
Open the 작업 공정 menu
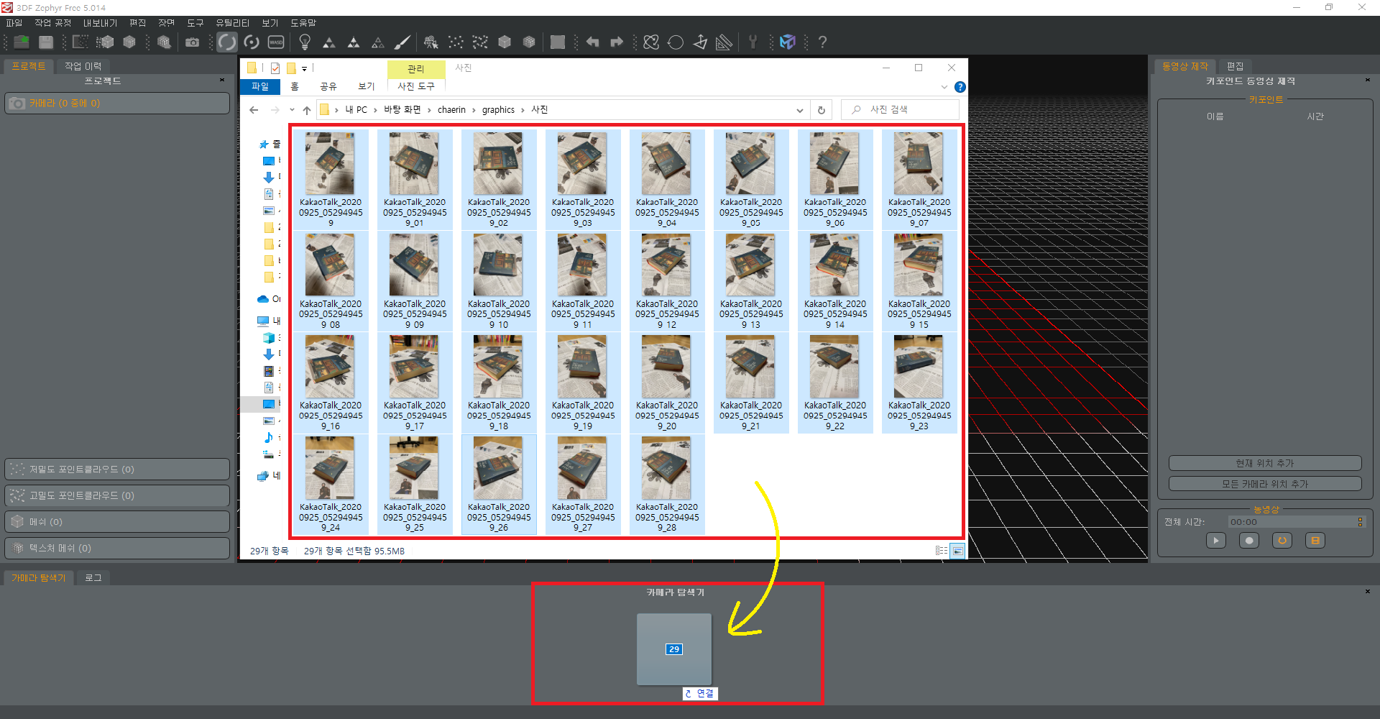(53, 23)
